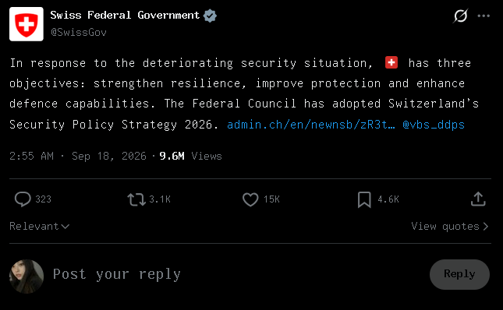Open the three-dot more options menu
The width and height of the screenshot is (503, 310).
point(484,16)
